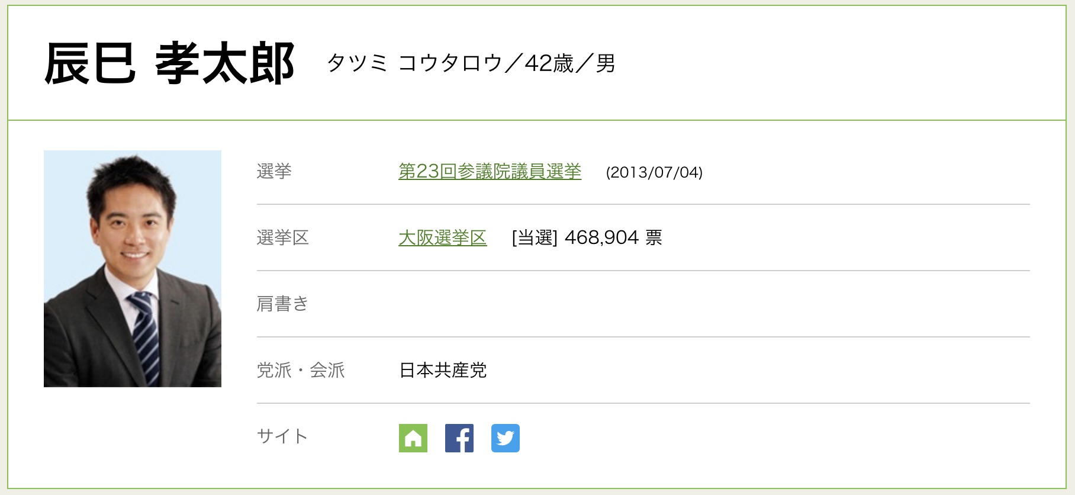Click the family name 辰巳 in the heading
Screen dimensions: 1075x495
[x=90, y=63]
